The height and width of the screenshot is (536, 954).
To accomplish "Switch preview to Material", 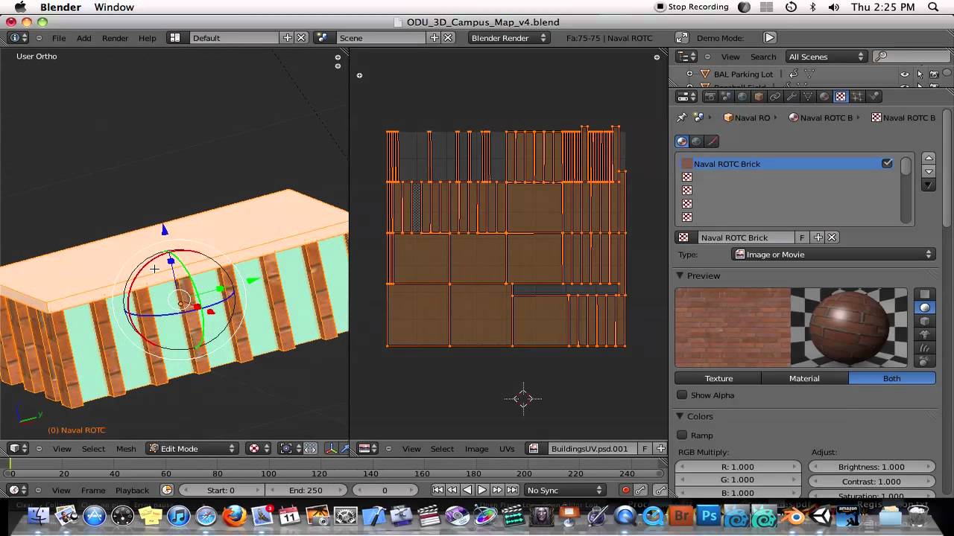I will pyautogui.click(x=805, y=378).
